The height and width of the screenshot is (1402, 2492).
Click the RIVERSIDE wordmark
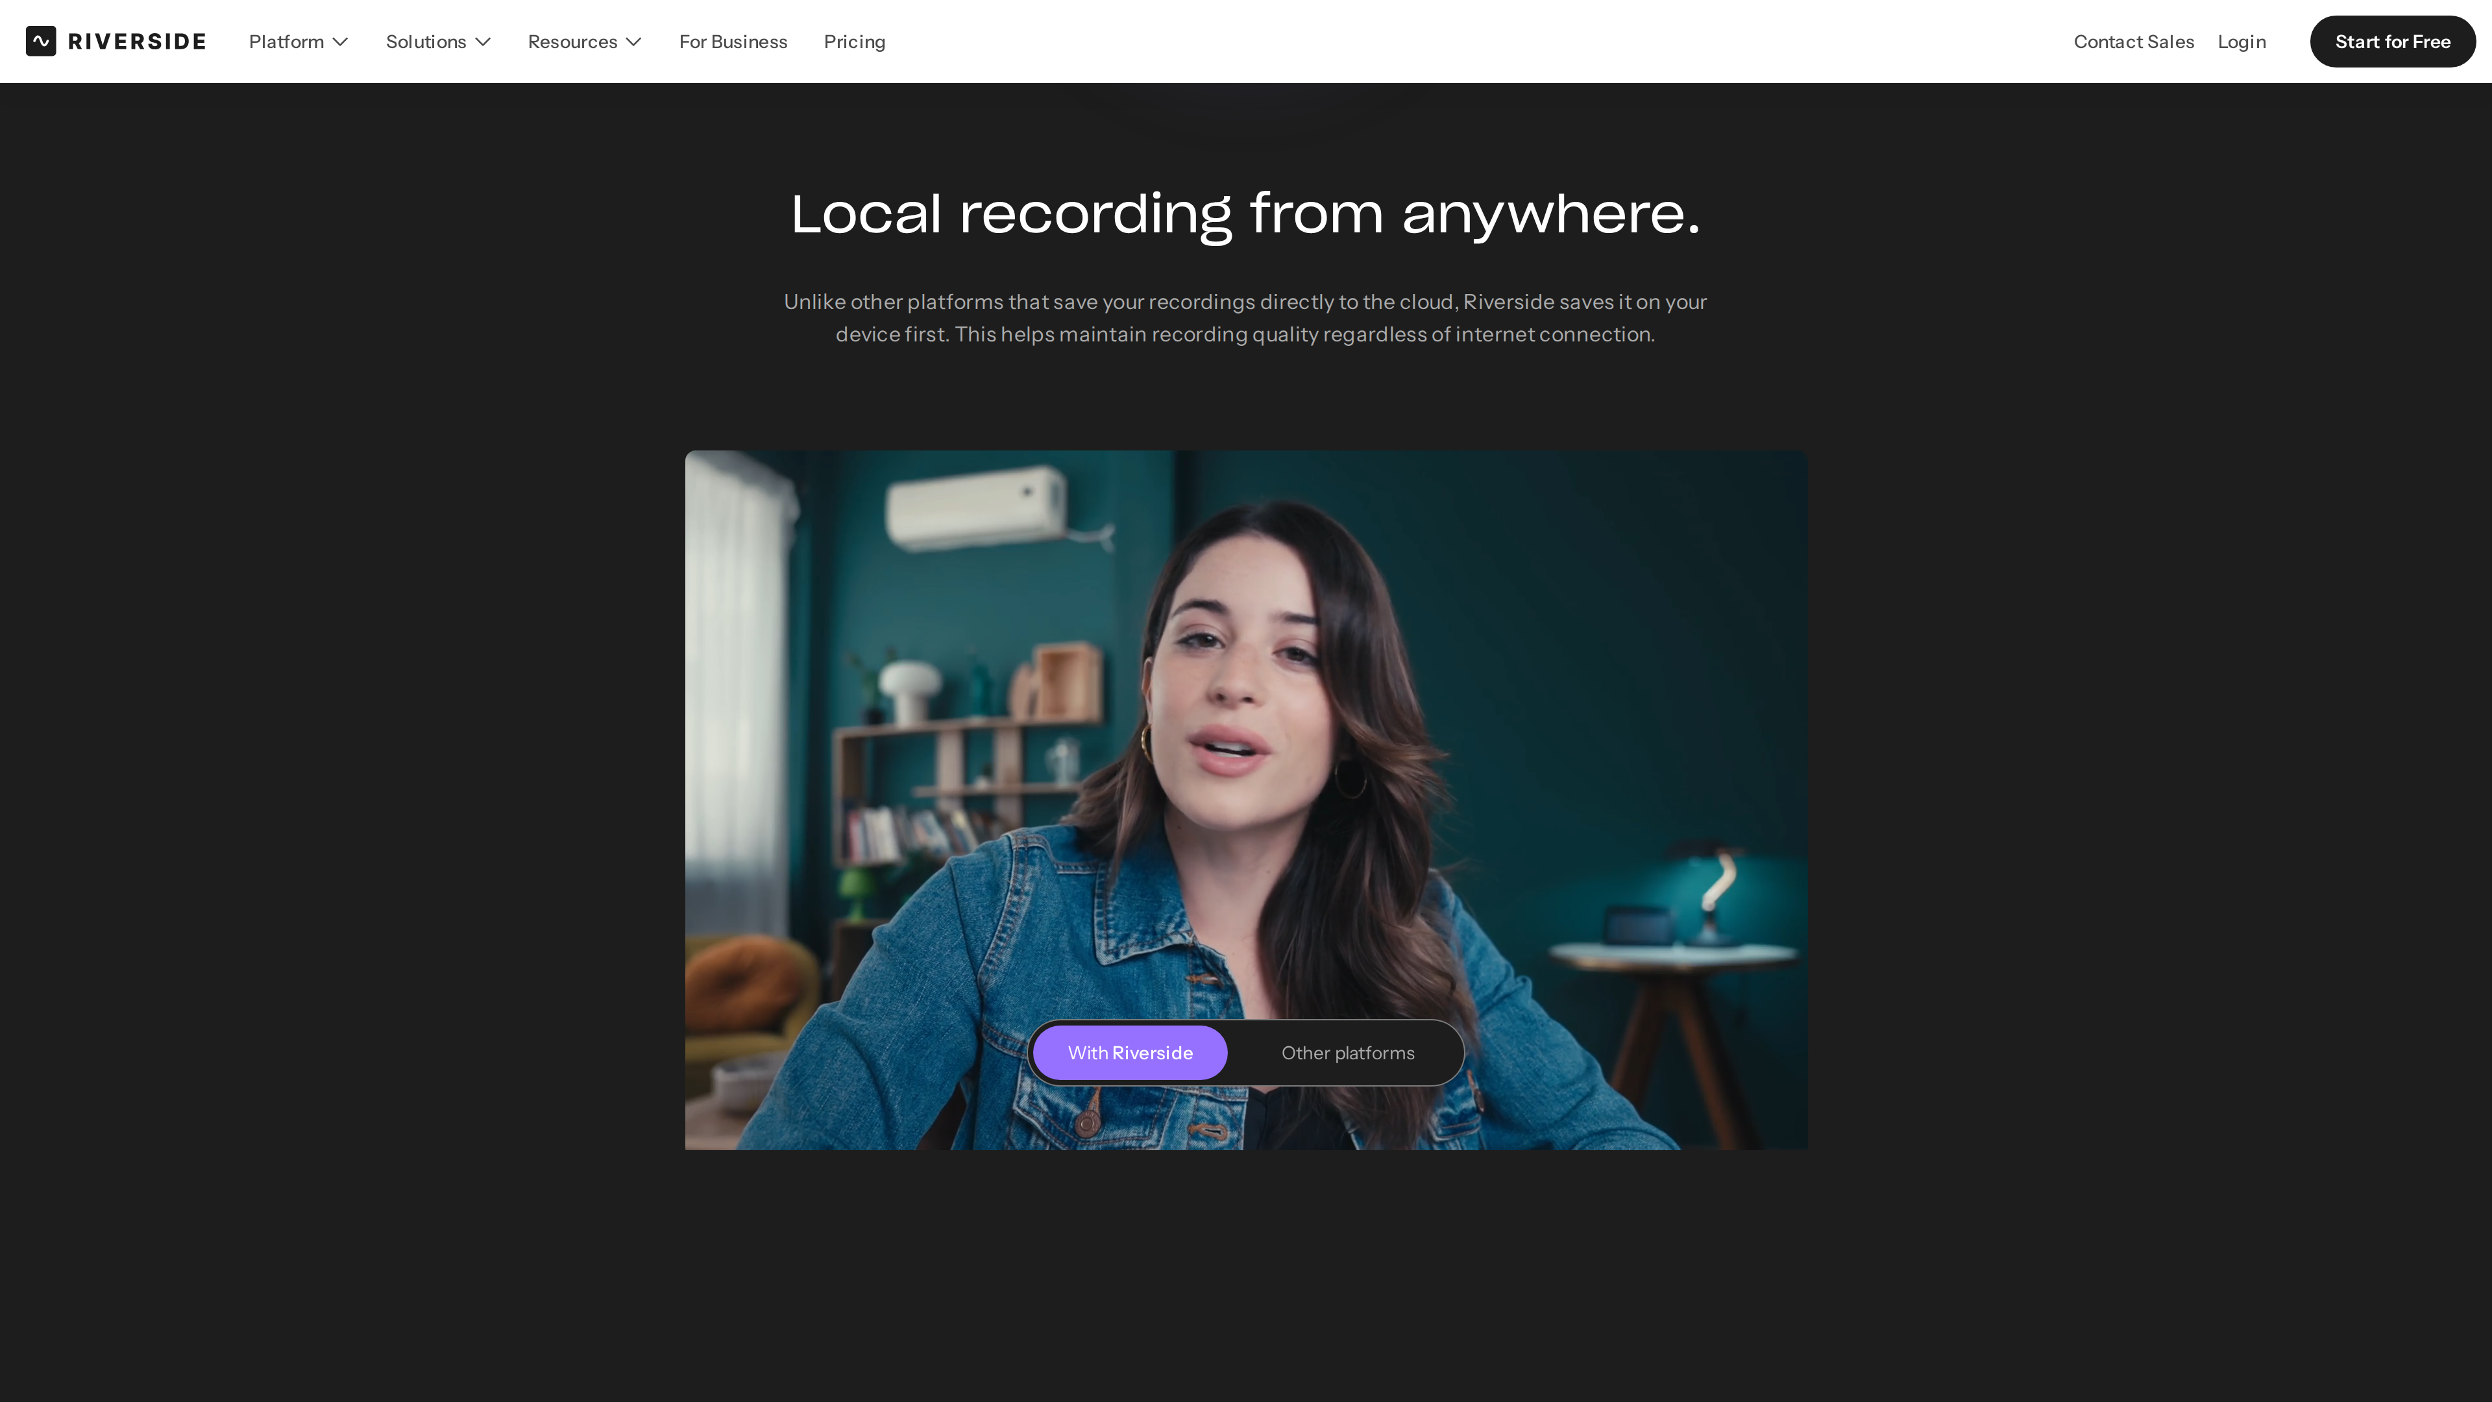click(x=136, y=42)
